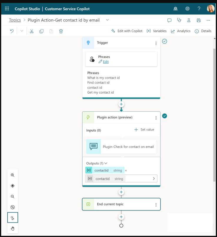217x237 pixels.
Task: Add node after End current topic
Action: 121,217
